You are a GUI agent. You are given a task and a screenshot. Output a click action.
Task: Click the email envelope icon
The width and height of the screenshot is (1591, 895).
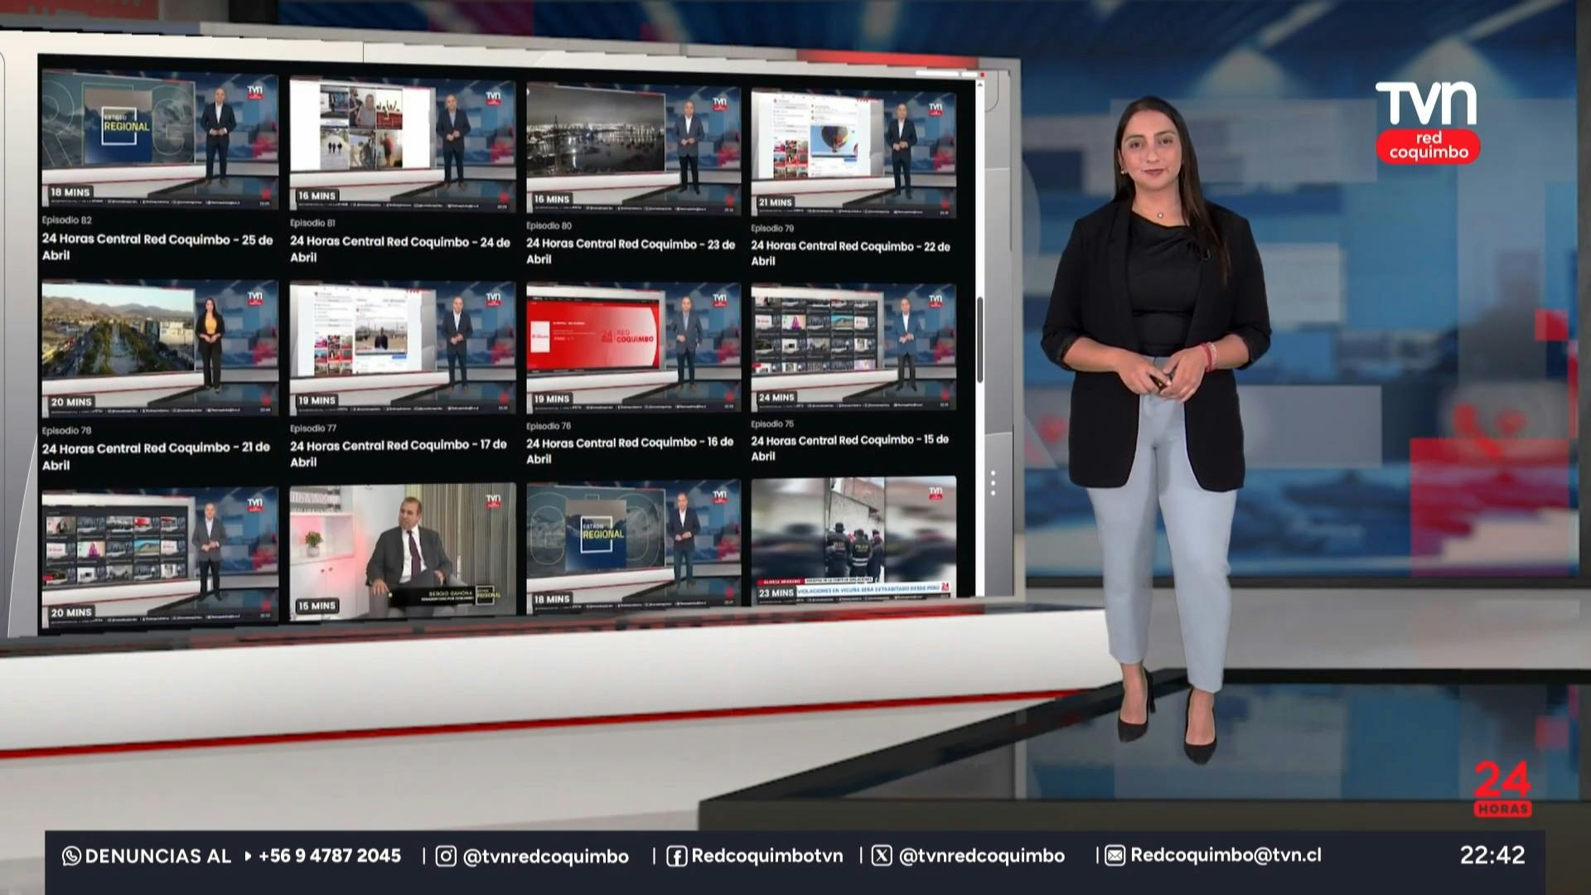point(1115,856)
